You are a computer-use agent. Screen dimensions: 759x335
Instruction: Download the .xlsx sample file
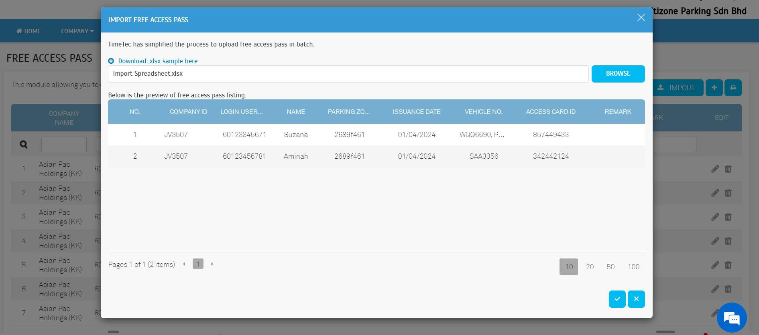[x=158, y=61]
